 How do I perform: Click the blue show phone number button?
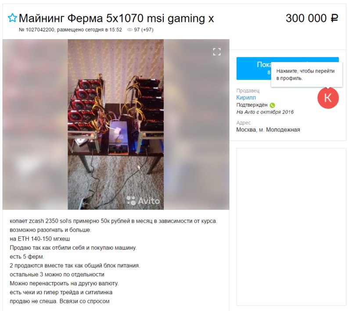pyautogui.click(x=254, y=68)
